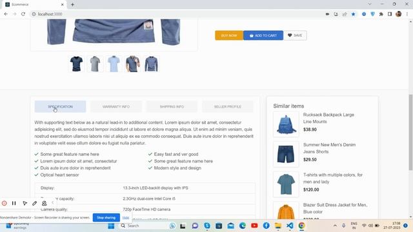This screenshot has height=232, width=413.
Task: Click the ENG IN language indicator
Action: point(354,226)
